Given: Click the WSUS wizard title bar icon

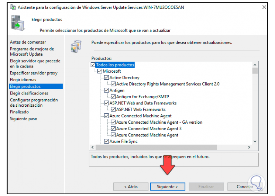Looking at the screenshot, I should pos(13,7).
